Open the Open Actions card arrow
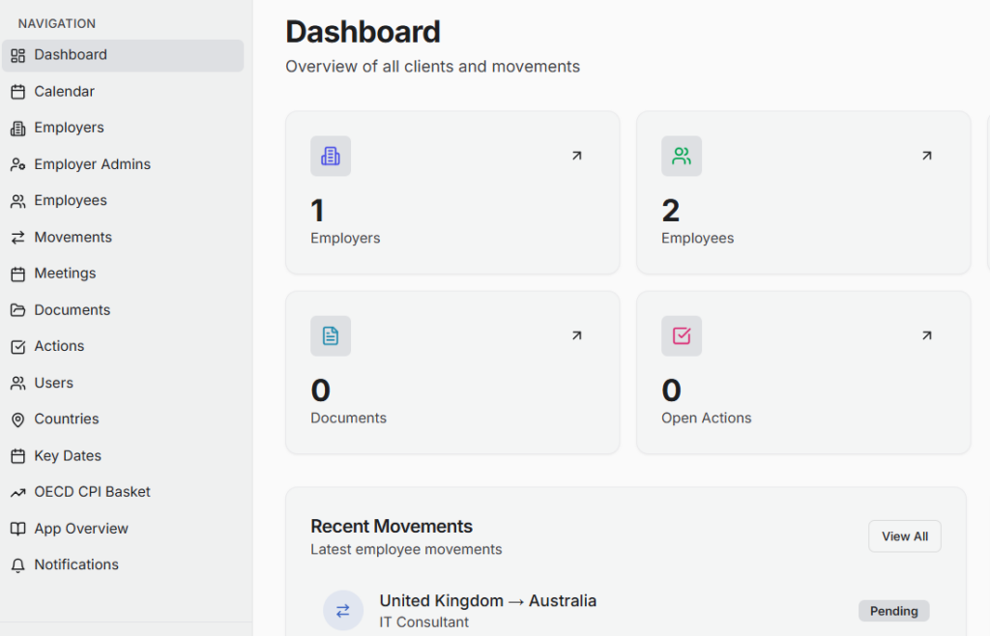This screenshot has height=636, width=990. (926, 335)
